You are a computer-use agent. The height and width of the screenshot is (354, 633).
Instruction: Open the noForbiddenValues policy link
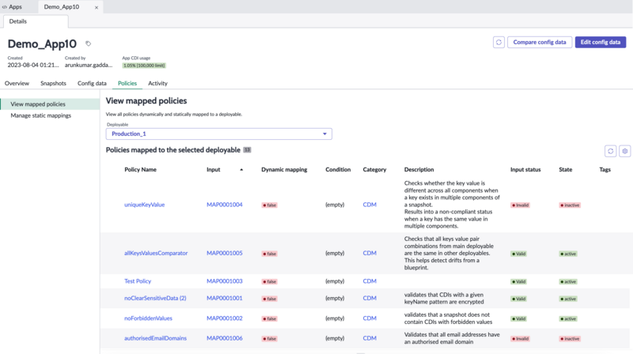pos(148,318)
